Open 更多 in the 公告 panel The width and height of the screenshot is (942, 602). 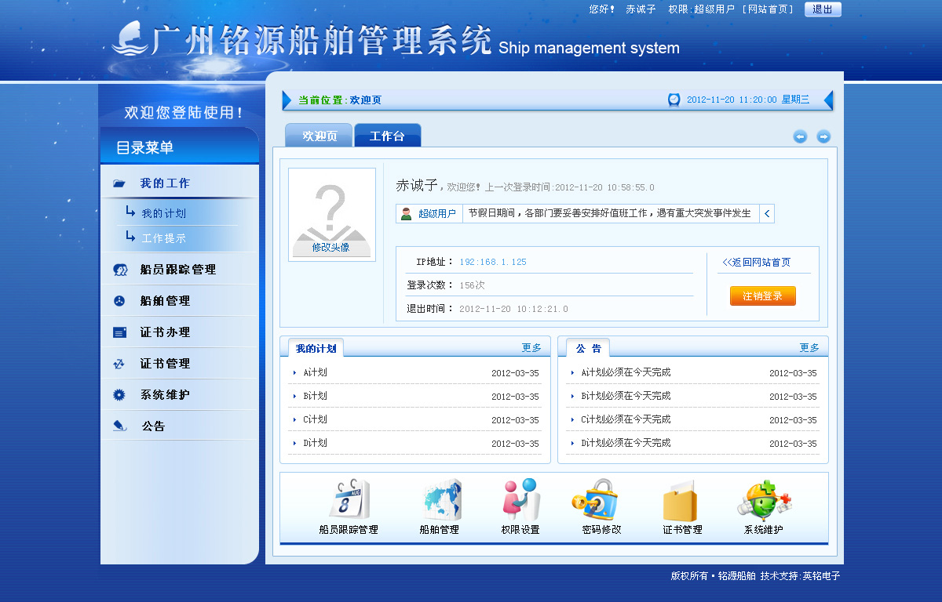809,347
